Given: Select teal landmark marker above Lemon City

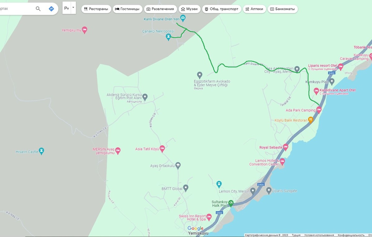Looking at the screenshot, I should tap(219, 184).
